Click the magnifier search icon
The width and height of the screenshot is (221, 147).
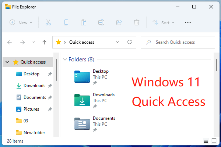148,42
